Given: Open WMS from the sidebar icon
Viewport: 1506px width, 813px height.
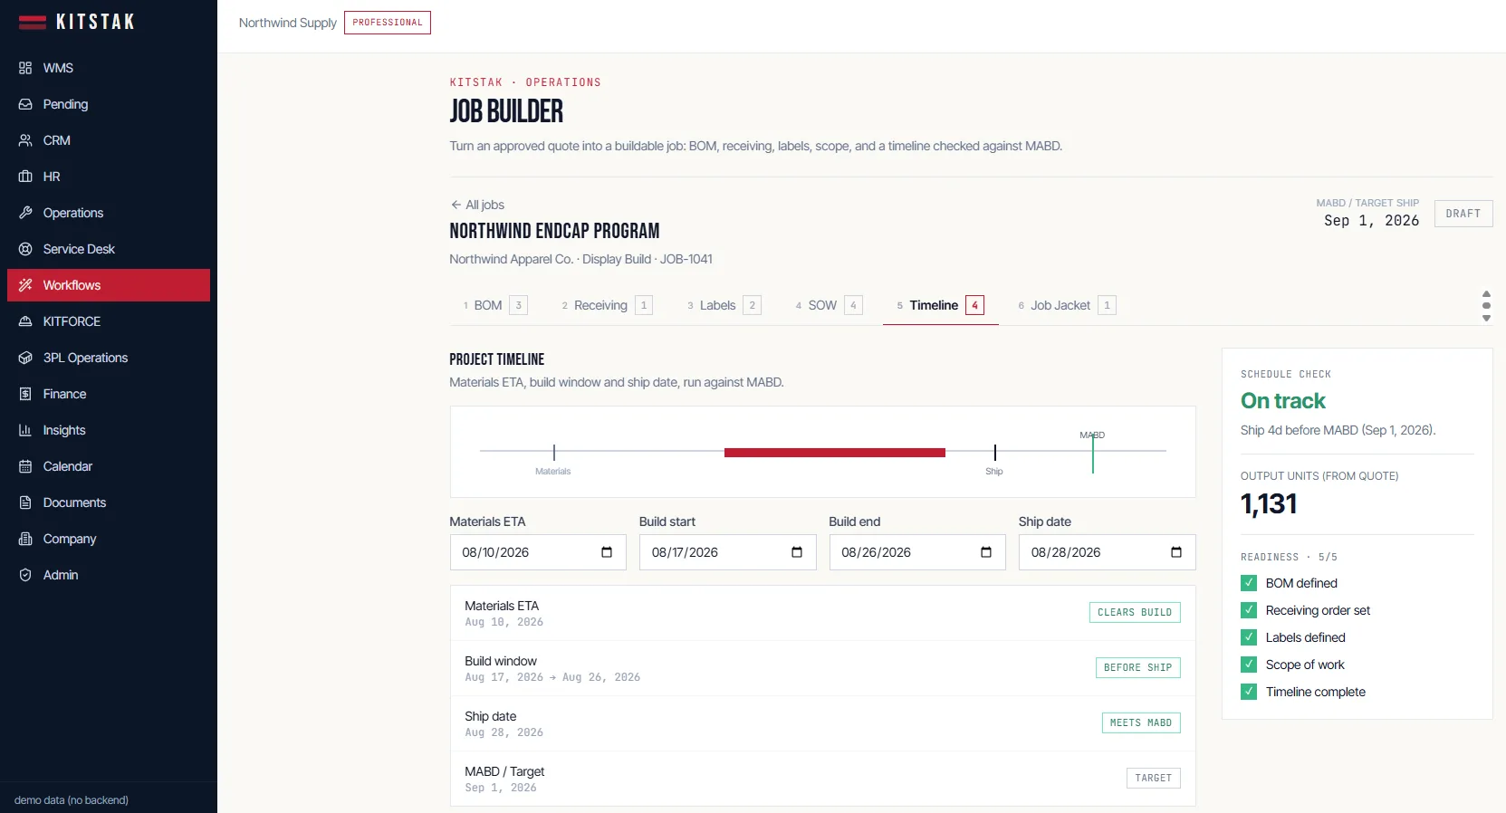Looking at the screenshot, I should point(25,68).
